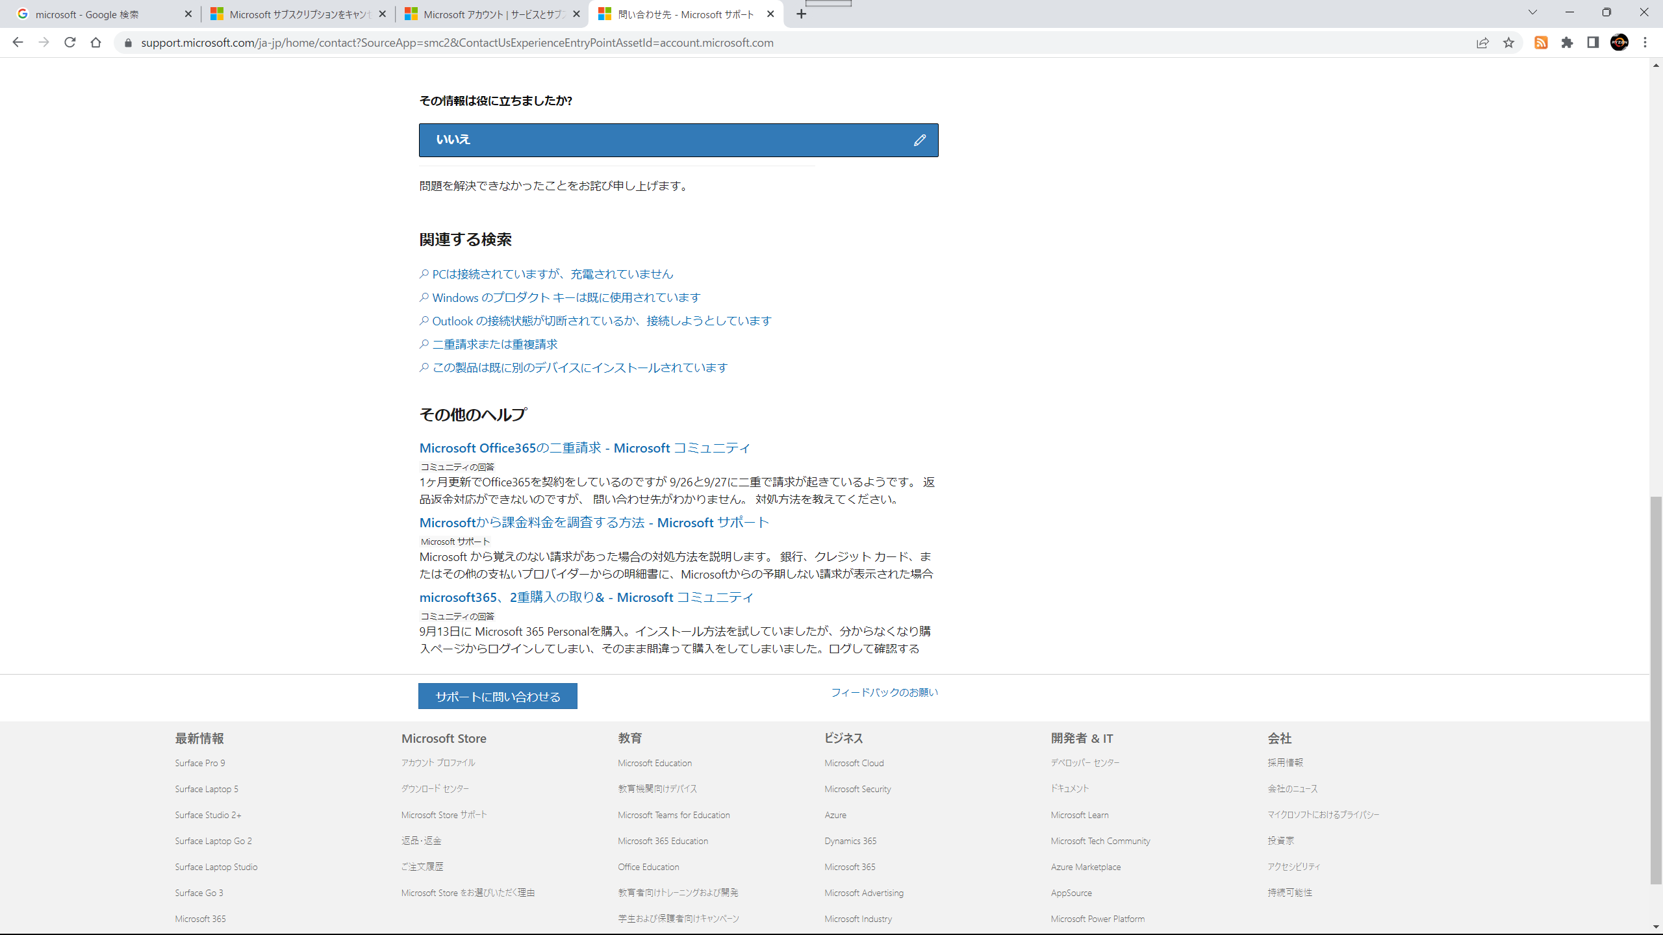View site info via the lock icon

click(128, 43)
